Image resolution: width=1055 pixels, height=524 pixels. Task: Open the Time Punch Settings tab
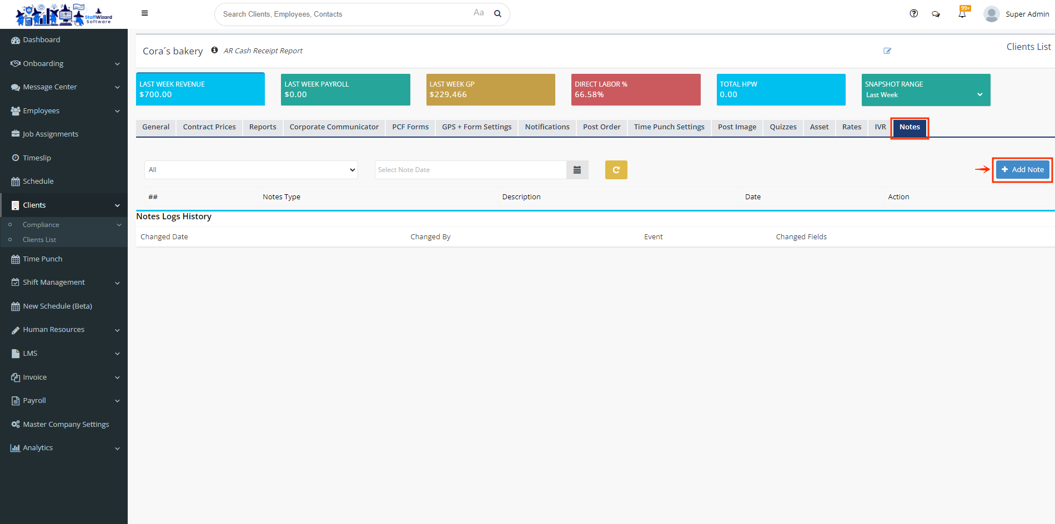pyautogui.click(x=669, y=127)
